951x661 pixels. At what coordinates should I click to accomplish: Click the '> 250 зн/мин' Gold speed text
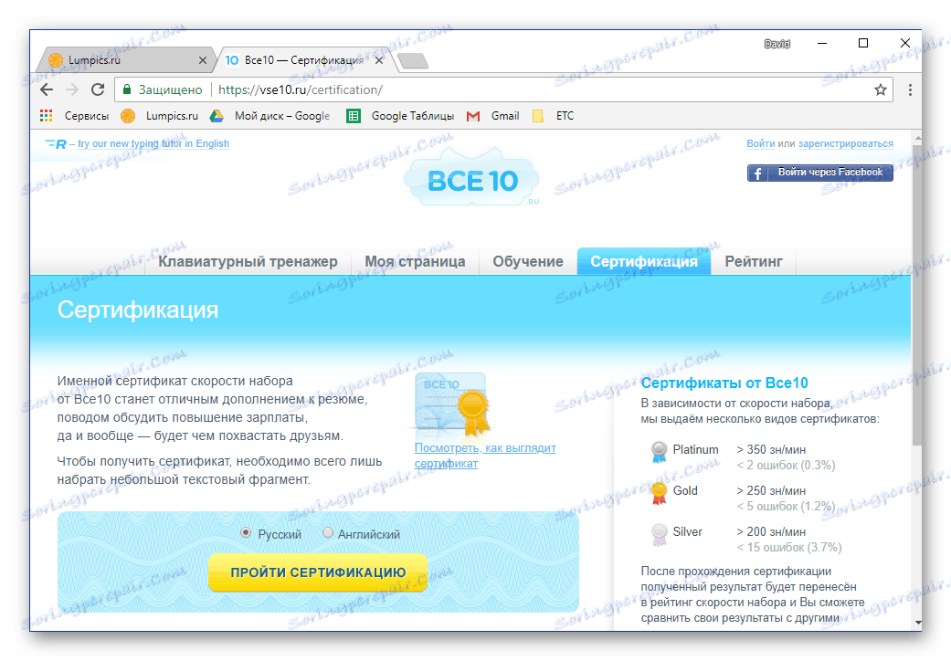coord(771,491)
